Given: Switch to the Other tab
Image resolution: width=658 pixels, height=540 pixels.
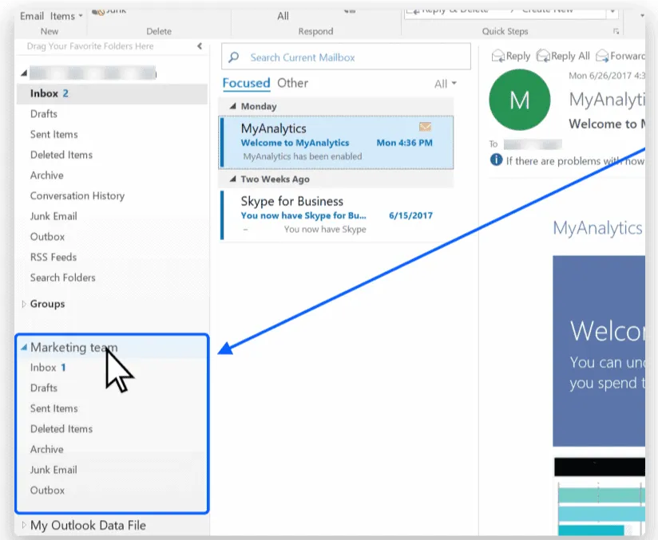Looking at the screenshot, I should [292, 83].
